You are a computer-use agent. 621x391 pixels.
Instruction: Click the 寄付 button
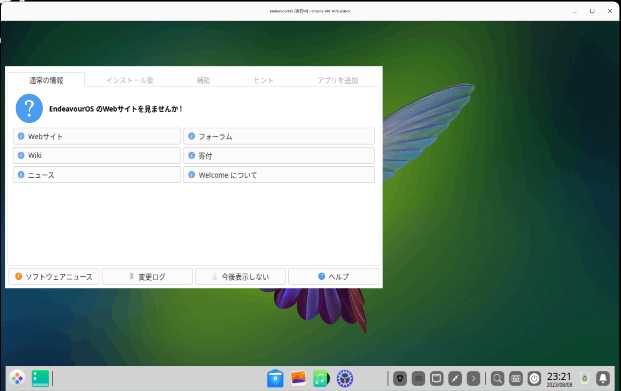coord(279,155)
